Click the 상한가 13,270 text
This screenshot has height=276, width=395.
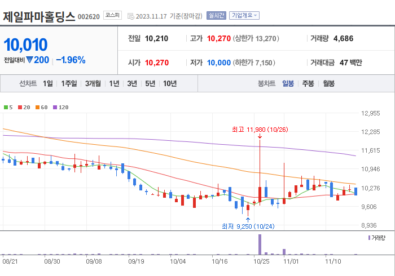click(256, 38)
